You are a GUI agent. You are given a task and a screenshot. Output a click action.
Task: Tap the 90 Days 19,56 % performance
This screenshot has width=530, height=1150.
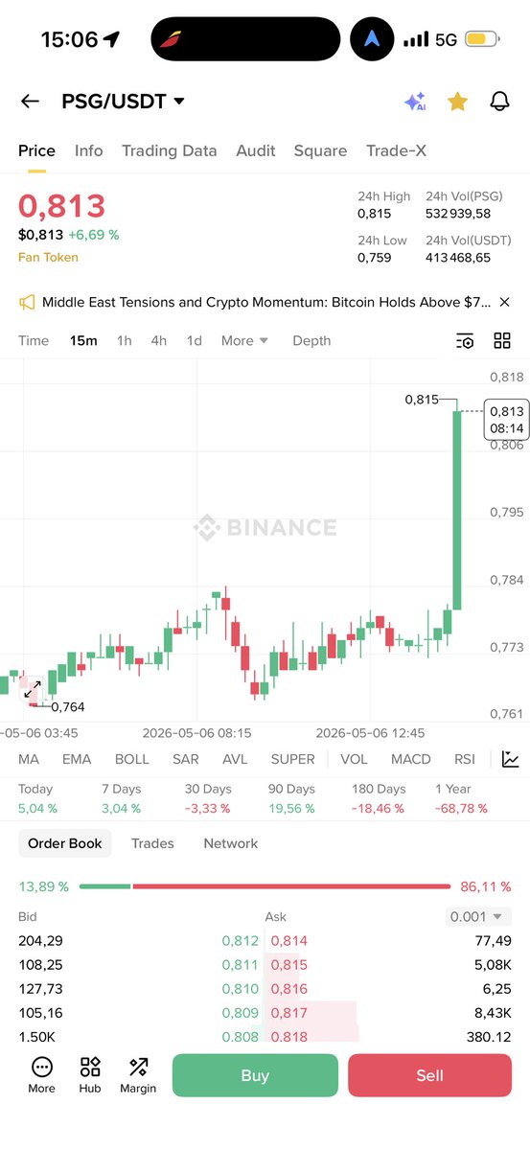292,798
